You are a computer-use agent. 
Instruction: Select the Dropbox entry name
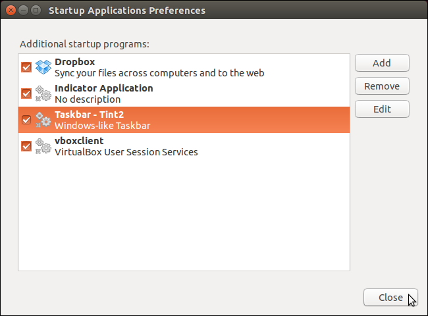pyautogui.click(x=75, y=62)
